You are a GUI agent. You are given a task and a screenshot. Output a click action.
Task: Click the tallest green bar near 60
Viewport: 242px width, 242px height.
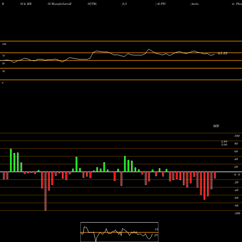[11, 160]
